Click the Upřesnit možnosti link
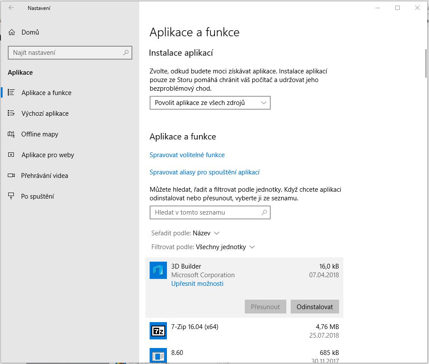Viewport: 429px width, 364px height. tap(197, 284)
